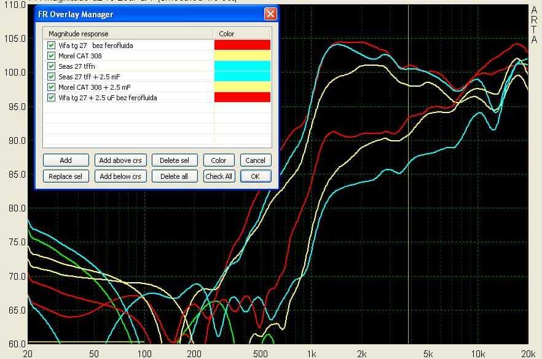Select the 'Morel CAT 308' row text

click(80, 56)
